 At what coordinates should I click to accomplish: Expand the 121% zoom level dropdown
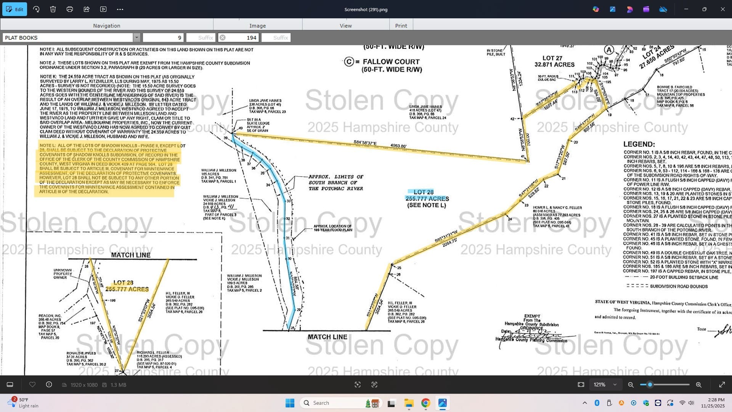pos(615,385)
